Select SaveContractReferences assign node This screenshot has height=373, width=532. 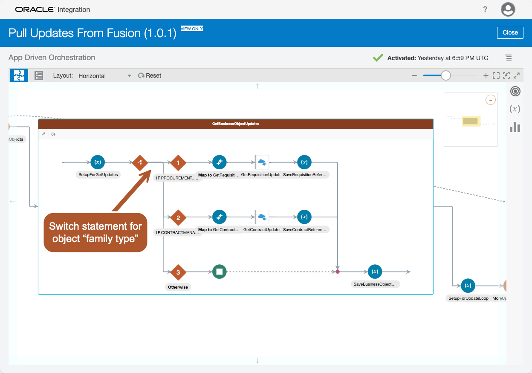[x=304, y=217]
